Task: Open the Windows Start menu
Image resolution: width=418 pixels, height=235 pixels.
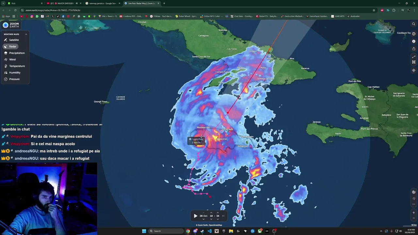Action: point(144,231)
